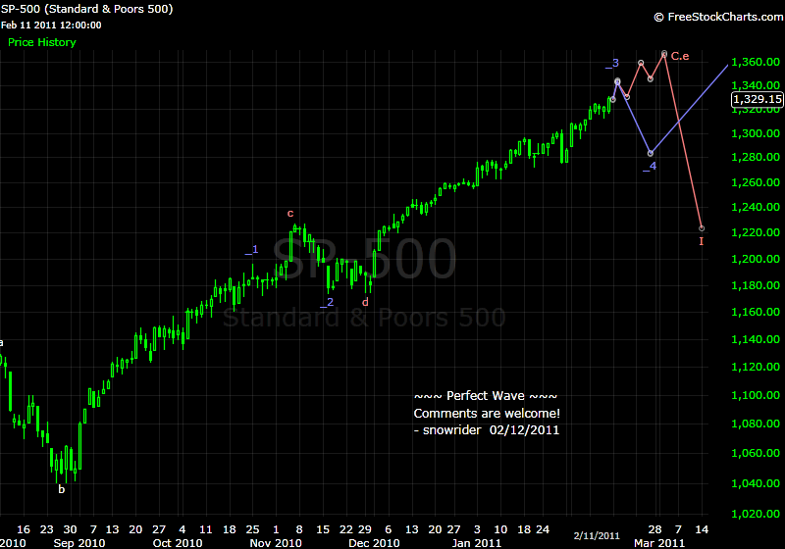Open the FreeStockCharts.com copyright credit

pyautogui.click(x=719, y=17)
